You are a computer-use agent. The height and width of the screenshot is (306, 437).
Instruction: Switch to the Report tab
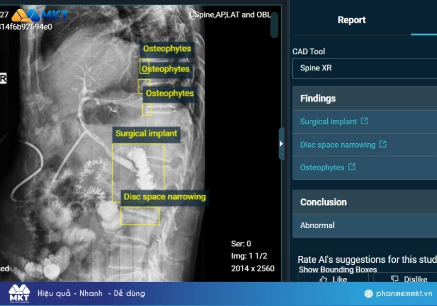pos(352,20)
